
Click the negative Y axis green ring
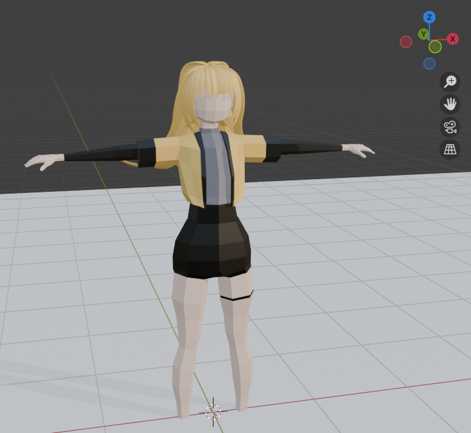[x=435, y=47]
